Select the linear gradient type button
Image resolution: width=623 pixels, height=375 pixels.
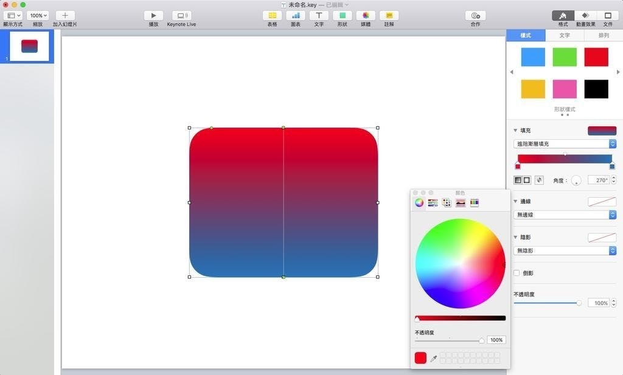[518, 181]
